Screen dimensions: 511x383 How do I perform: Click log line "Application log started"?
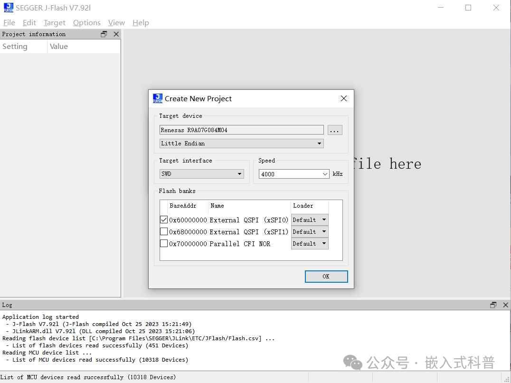pyautogui.click(x=40, y=317)
